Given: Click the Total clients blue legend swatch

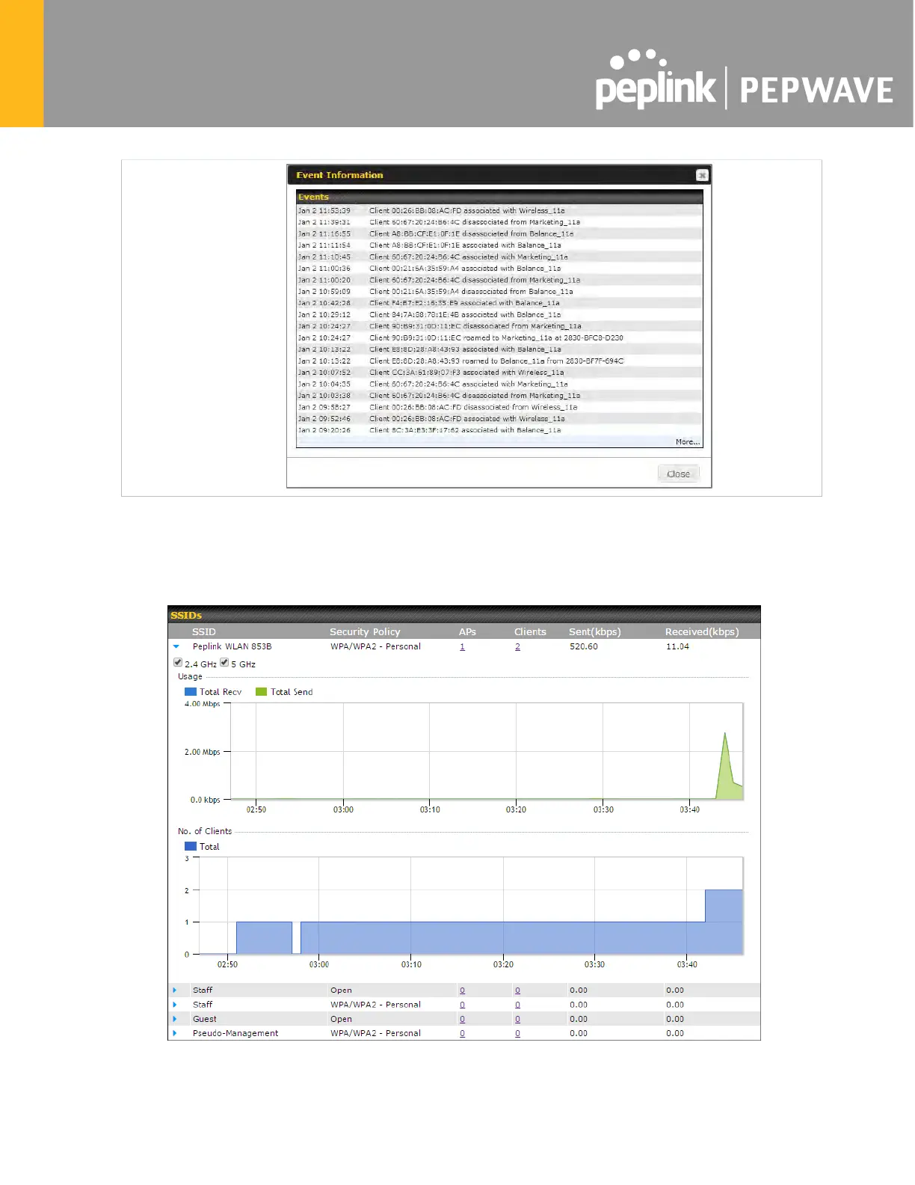Looking at the screenshot, I should 191,847.
